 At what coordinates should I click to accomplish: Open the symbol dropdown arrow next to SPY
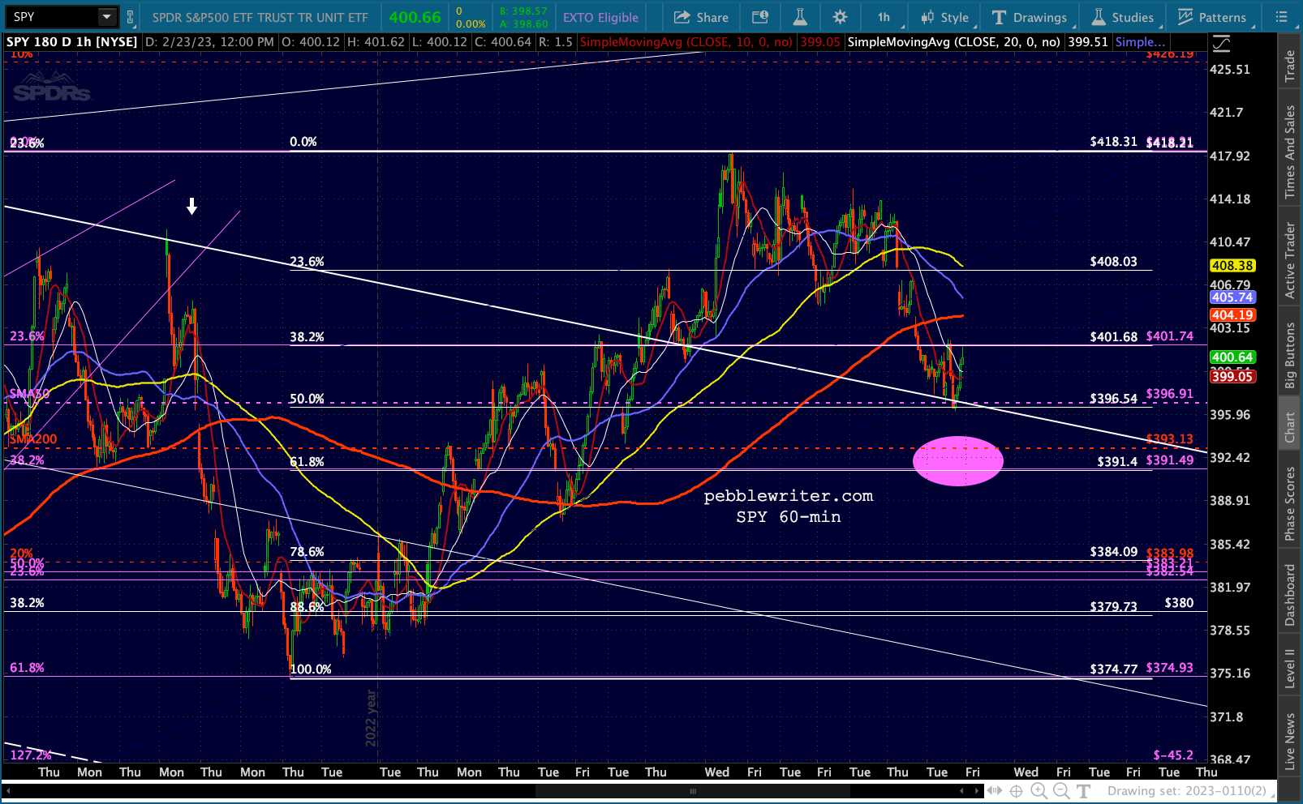click(x=107, y=17)
